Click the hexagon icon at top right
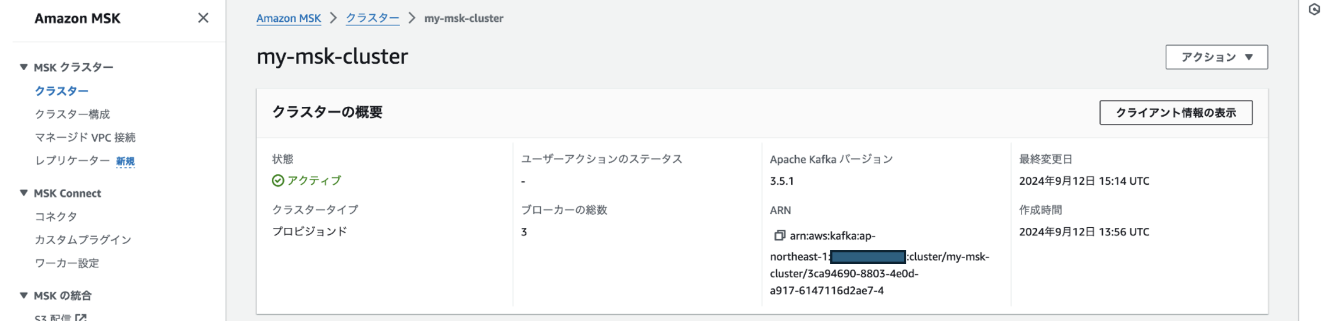Viewport: 1333px width, 321px height. 1315,9
